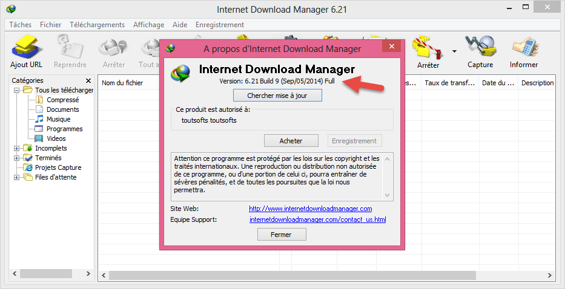The width and height of the screenshot is (565, 289).
Task: Click Description column header
Action: pos(537,83)
